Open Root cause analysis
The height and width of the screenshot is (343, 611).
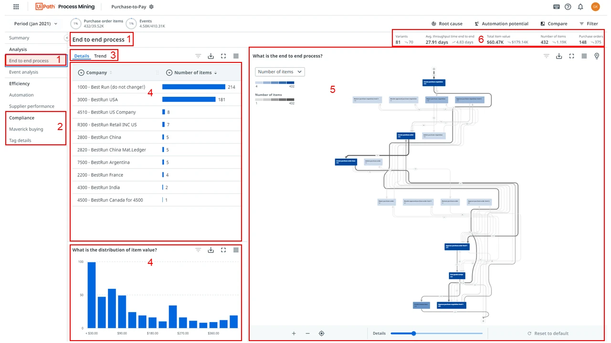[447, 23]
